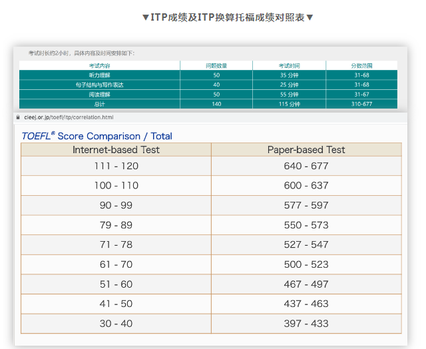The image size is (426, 349).
Task: Click the 61 - 70 cell
Action: [116, 264]
